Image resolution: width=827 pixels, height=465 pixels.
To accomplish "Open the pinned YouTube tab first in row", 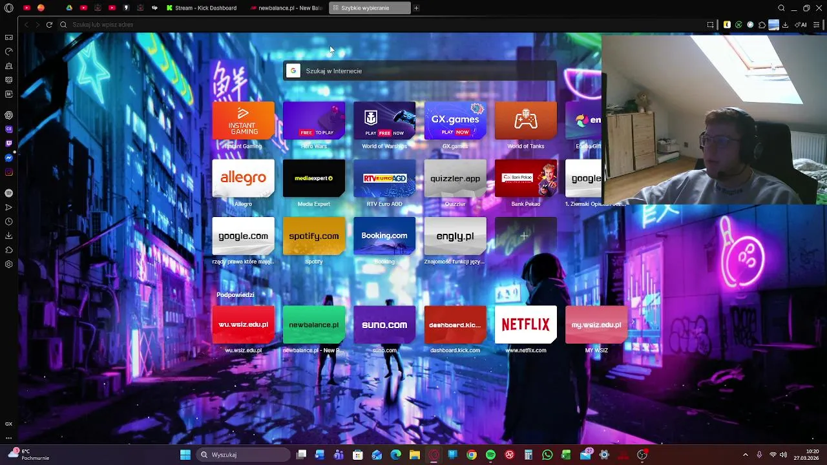I will click(26, 8).
